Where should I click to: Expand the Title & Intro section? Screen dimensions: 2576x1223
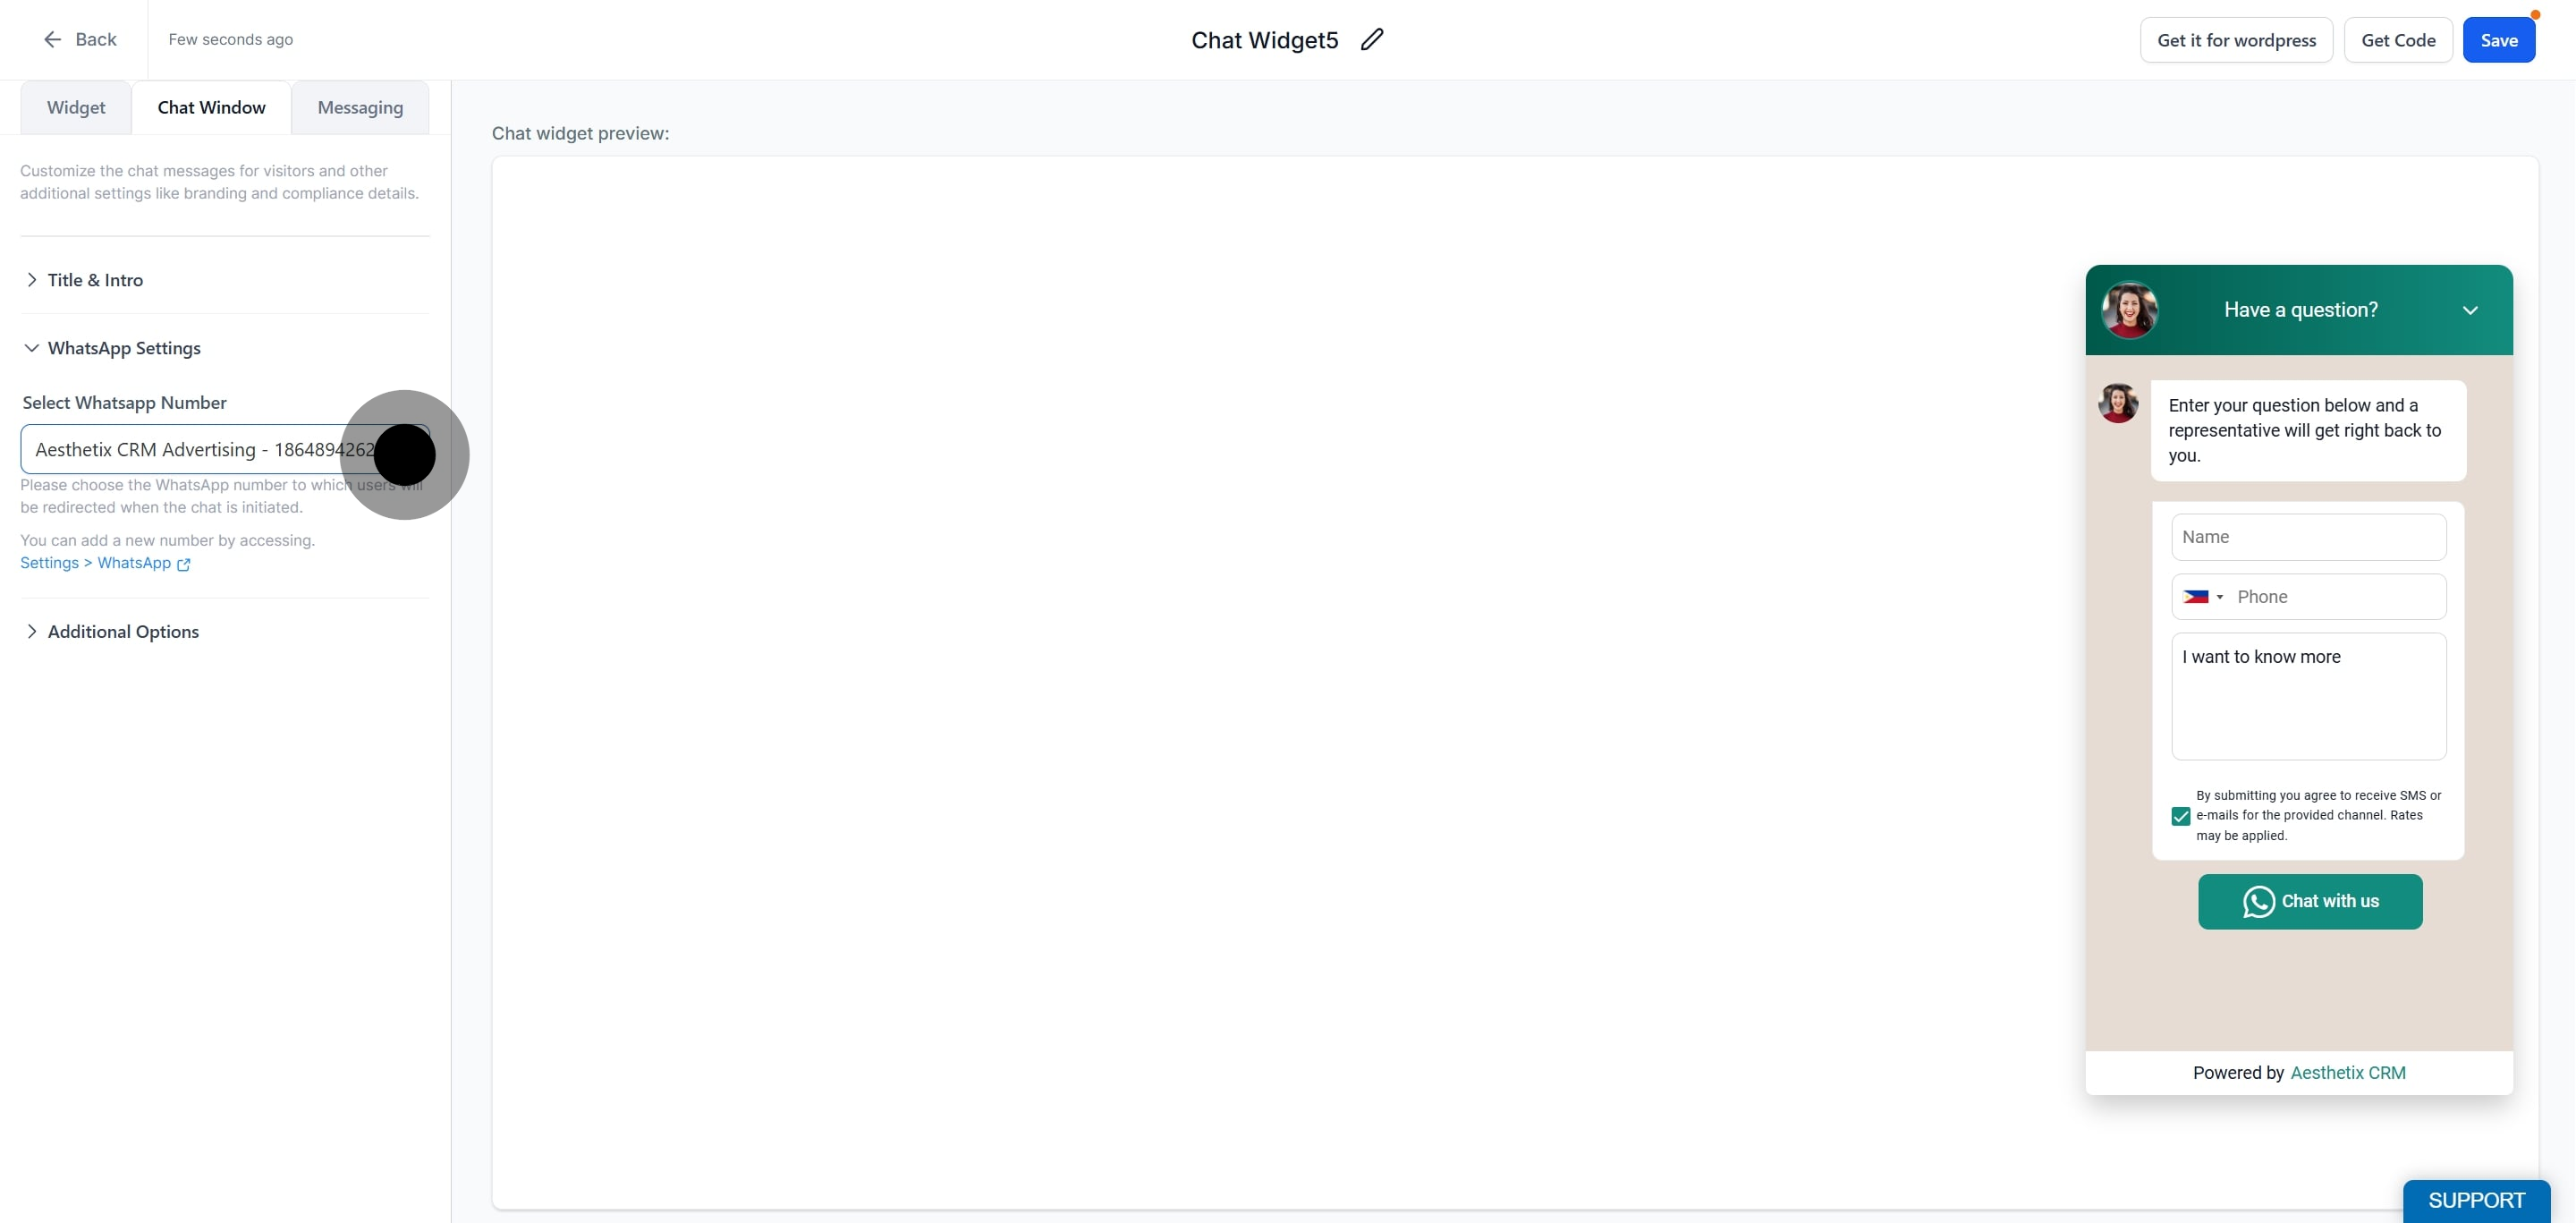point(95,280)
